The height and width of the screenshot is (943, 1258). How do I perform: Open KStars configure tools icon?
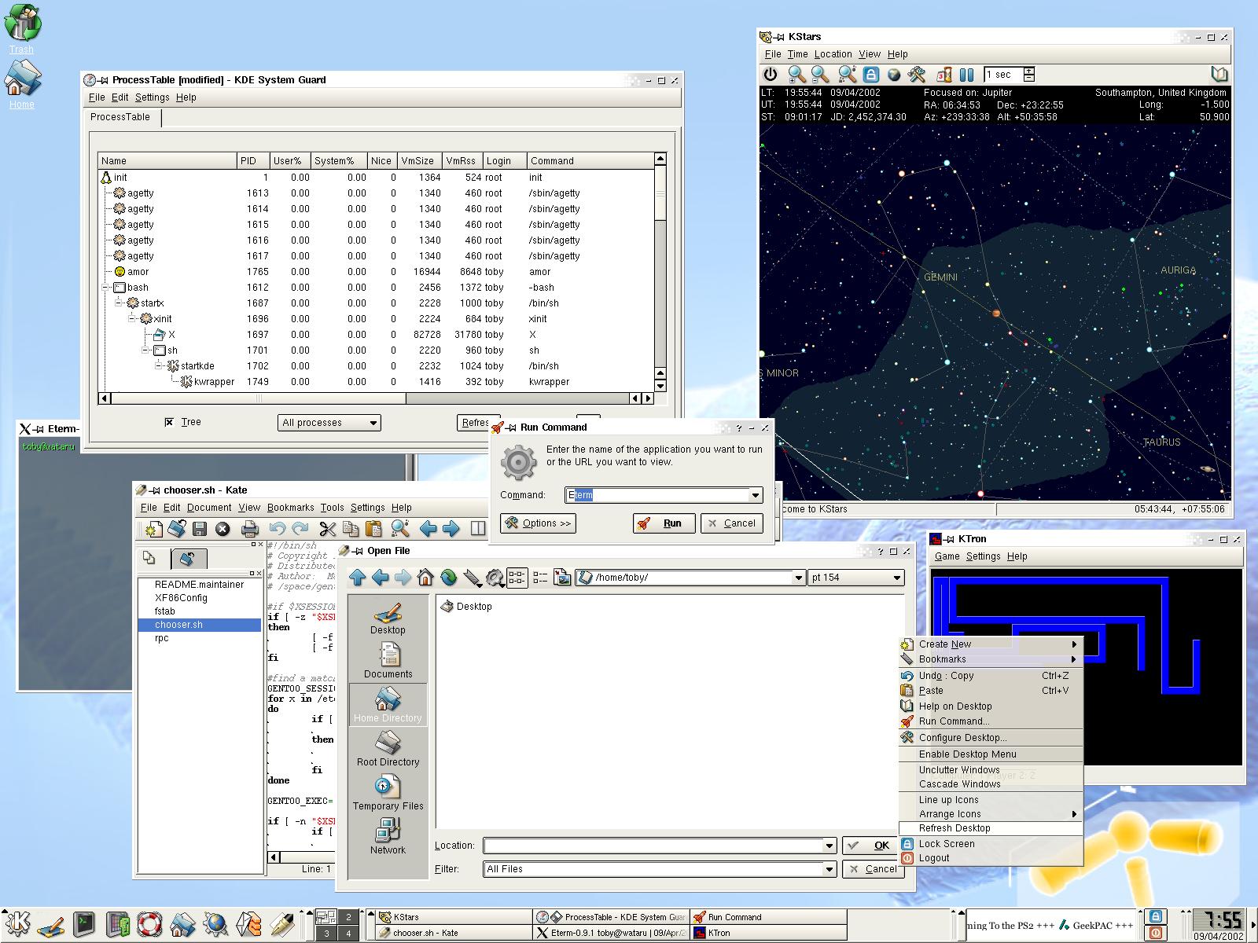click(x=917, y=75)
